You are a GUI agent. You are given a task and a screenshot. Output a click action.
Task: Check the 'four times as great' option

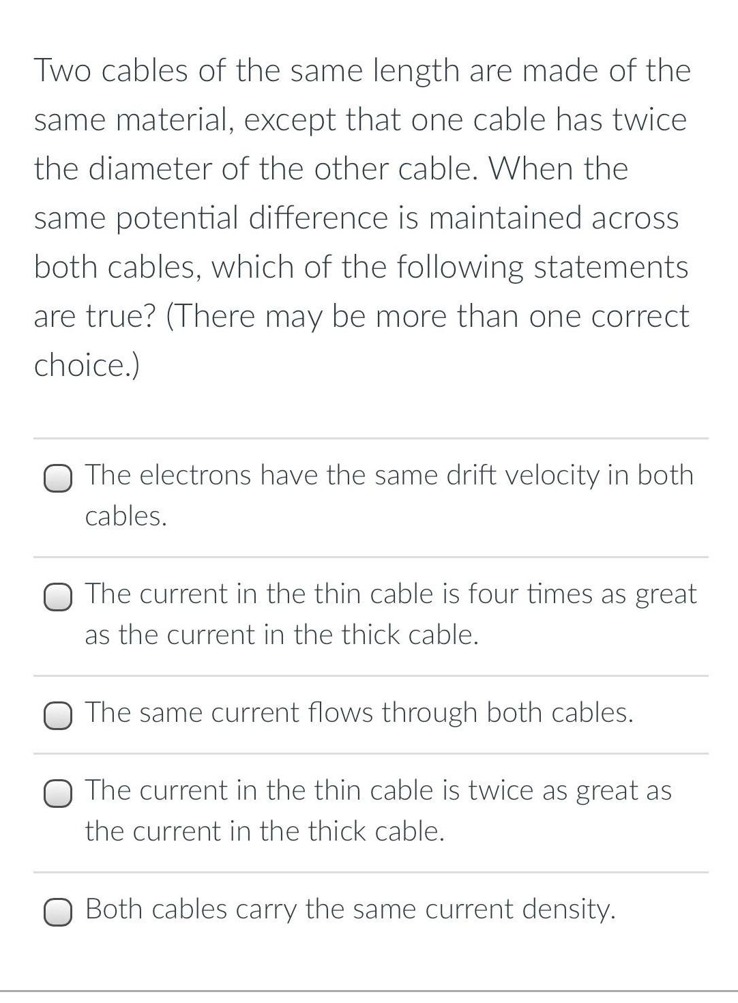coord(59,598)
